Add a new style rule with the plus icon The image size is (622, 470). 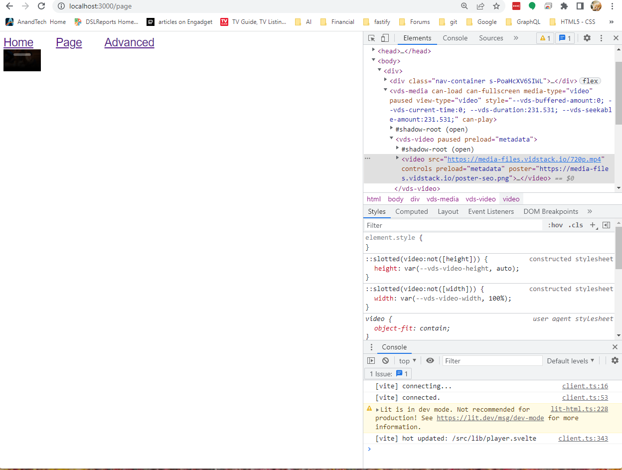pyautogui.click(x=593, y=225)
